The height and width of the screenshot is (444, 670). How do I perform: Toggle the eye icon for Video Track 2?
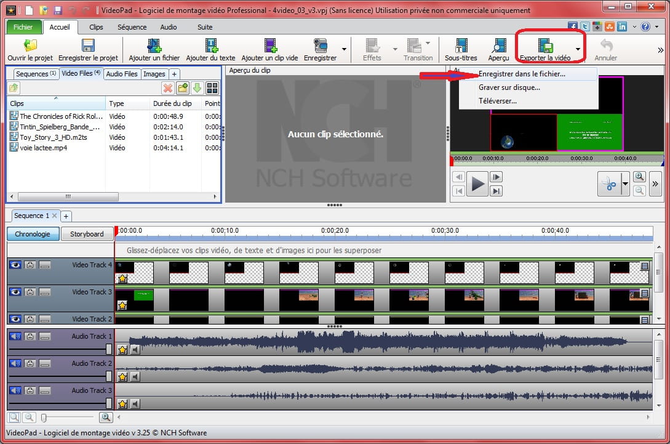coord(15,319)
